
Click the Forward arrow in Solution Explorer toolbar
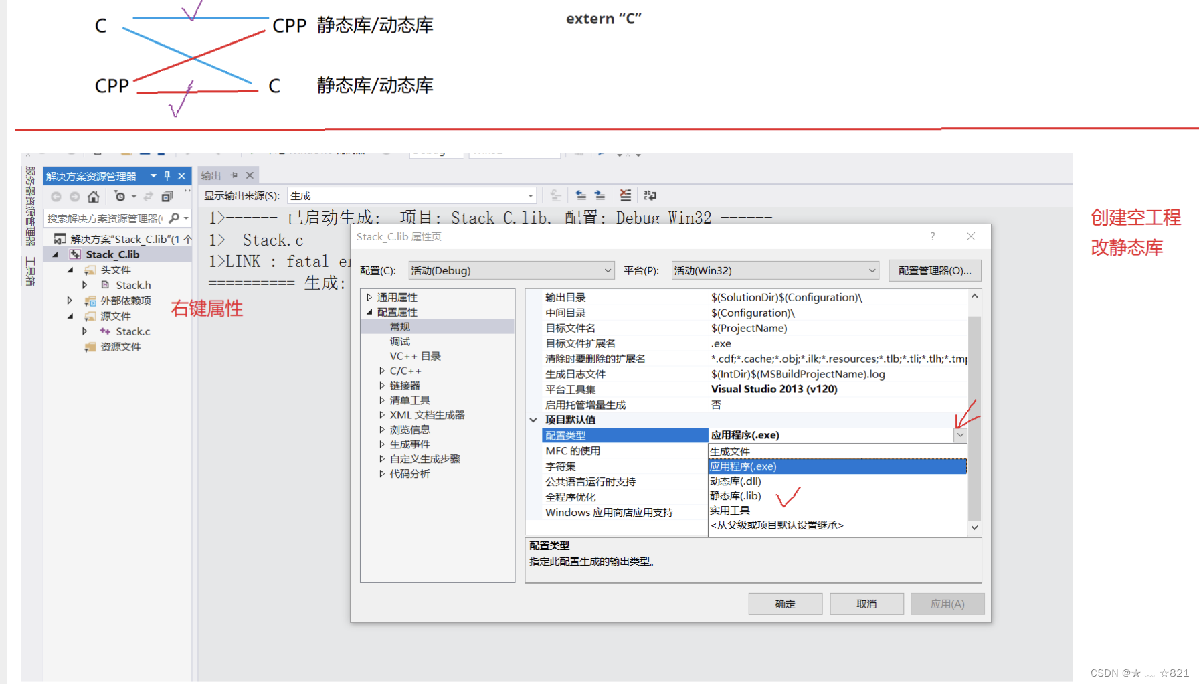click(75, 196)
